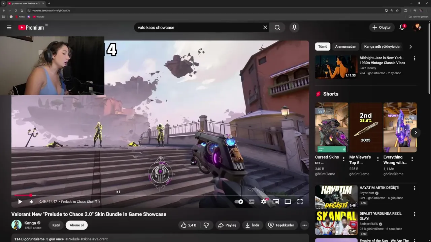The width and height of the screenshot is (431, 242).
Task: Open options for DEVLET YURDUNDA video
Action: coord(415,214)
